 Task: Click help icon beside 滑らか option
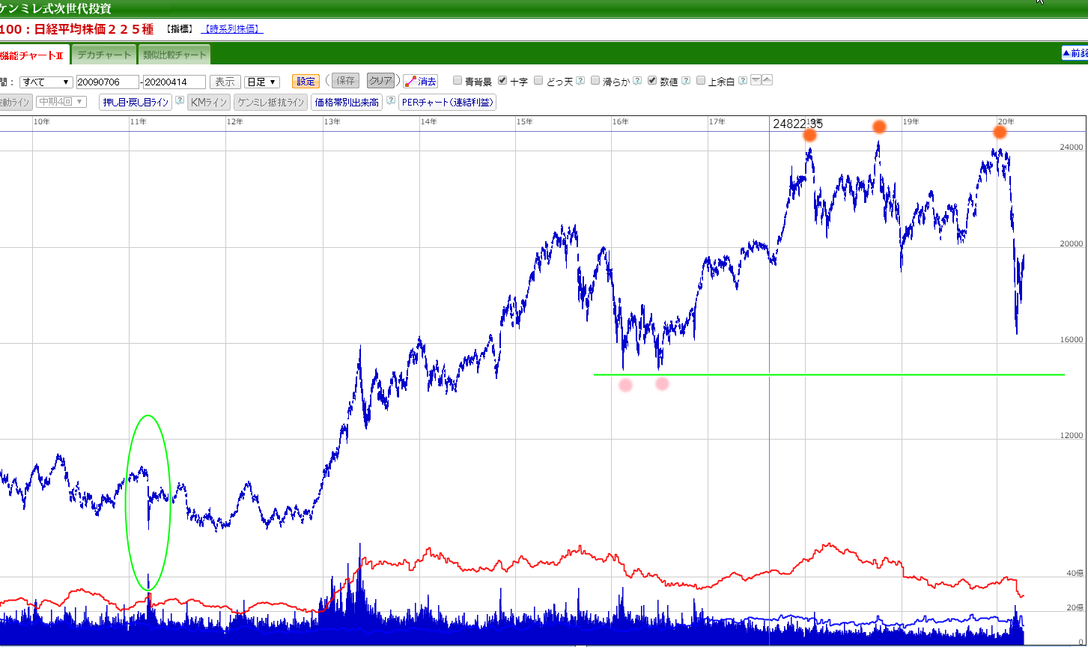tap(637, 82)
